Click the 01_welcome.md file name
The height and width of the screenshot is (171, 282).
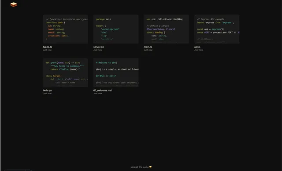click(102, 91)
